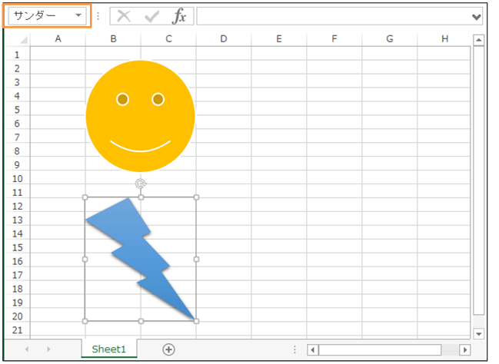Click previous sheet navigation arrow
The width and height of the screenshot is (499, 364).
coord(27,349)
